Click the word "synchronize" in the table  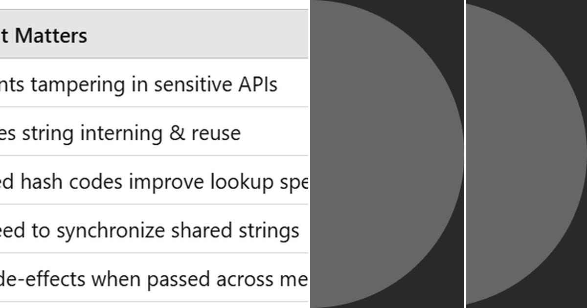(x=111, y=231)
